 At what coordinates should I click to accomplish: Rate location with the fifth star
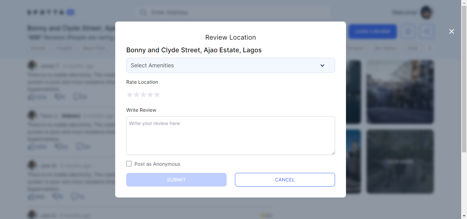157,95
